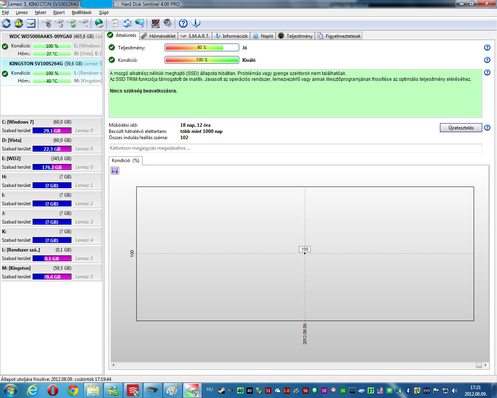Viewport: 497px width, 398px height.
Task: Click the speaker sound toolbar icon
Action: point(167,23)
